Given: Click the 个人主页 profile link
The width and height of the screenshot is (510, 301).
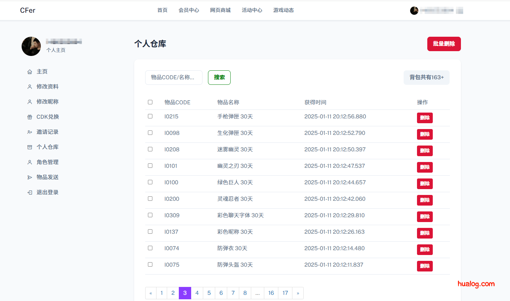Looking at the screenshot, I should (x=56, y=50).
